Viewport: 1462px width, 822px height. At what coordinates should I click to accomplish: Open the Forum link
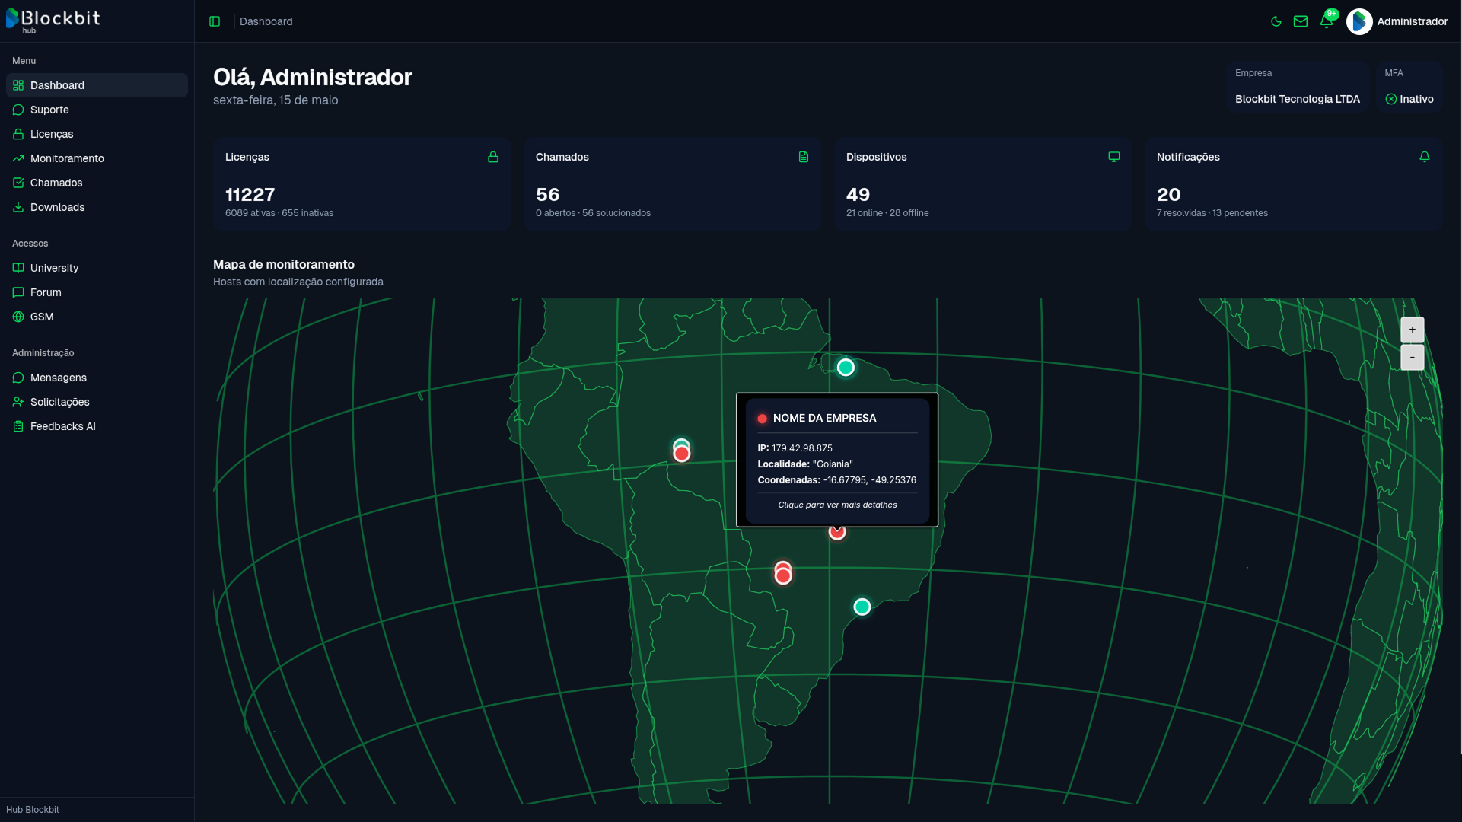[x=97, y=292]
